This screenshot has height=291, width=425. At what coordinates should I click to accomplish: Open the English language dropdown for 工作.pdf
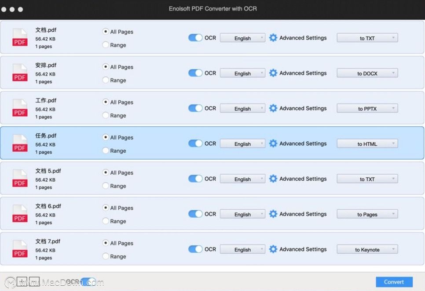point(242,108)
